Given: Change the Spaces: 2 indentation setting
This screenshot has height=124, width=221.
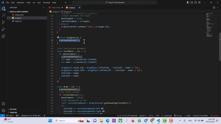Looking at the screenshot, I should [x=143, y=116].
